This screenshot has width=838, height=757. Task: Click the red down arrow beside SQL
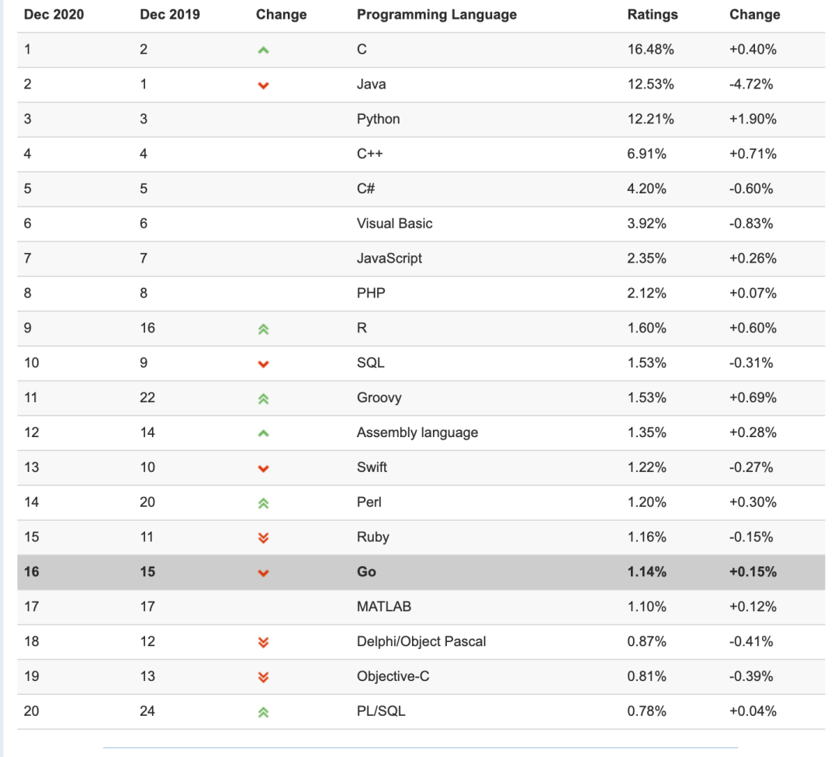click(x=263, y=363)
